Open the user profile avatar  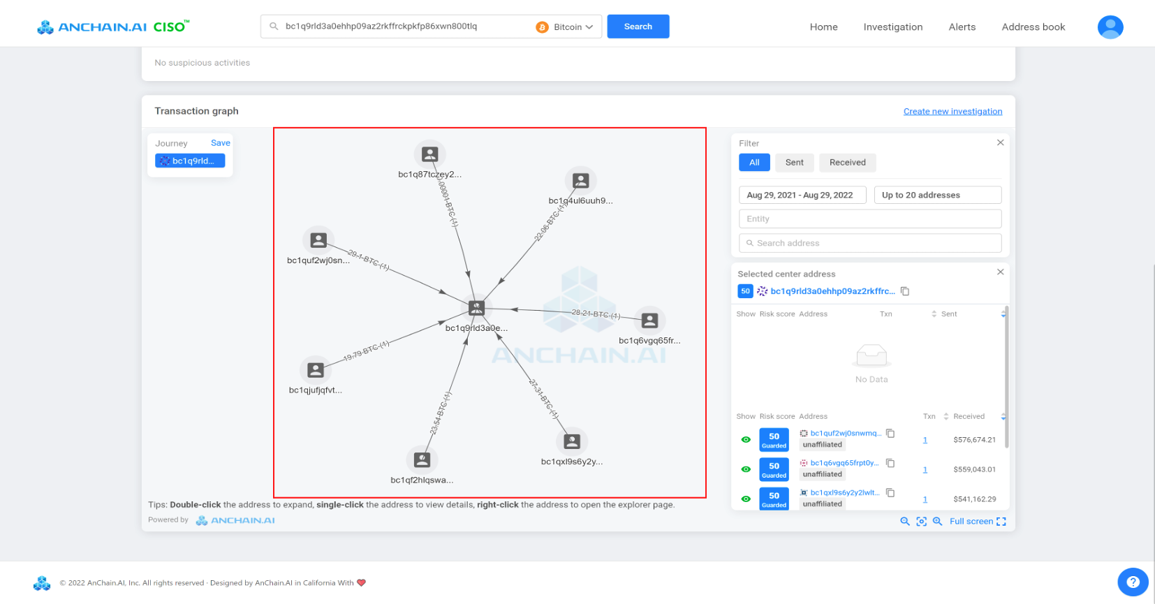pos(1110,27)
